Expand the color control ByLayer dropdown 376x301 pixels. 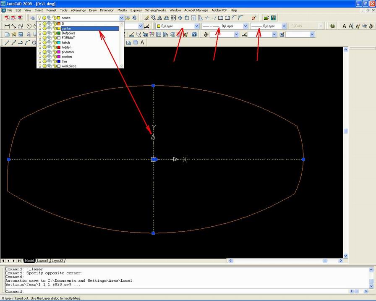196,26
